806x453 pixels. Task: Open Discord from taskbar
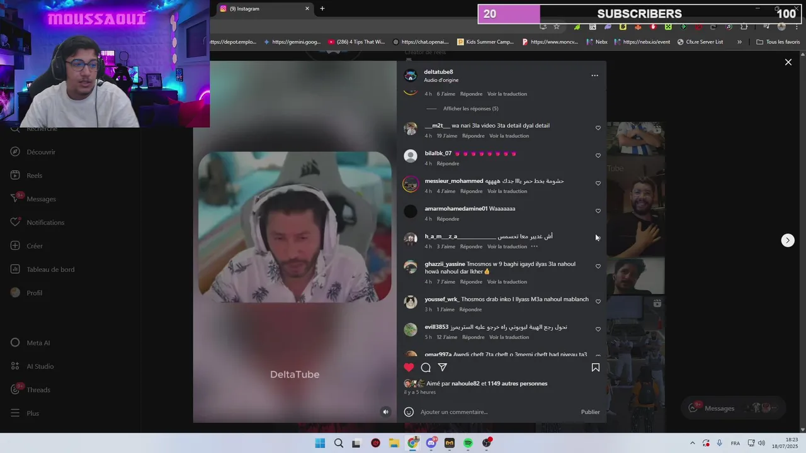431,444
